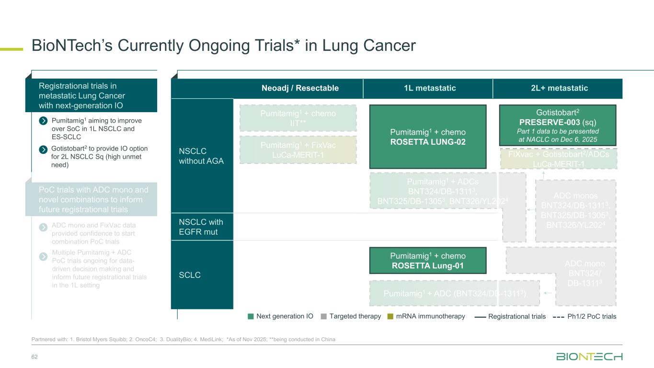Viewport: 654px width, 368px height.
Task: Click the Registrational trials in metastatic Lung Cancer heading
Action: (94, 94)
